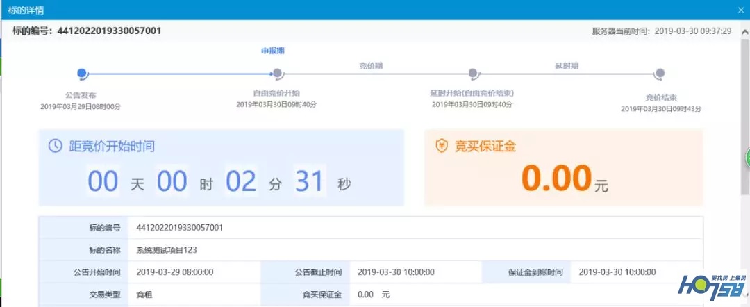Click the large orange 0.00 deposit amount
750x307 pixels.
557,178
